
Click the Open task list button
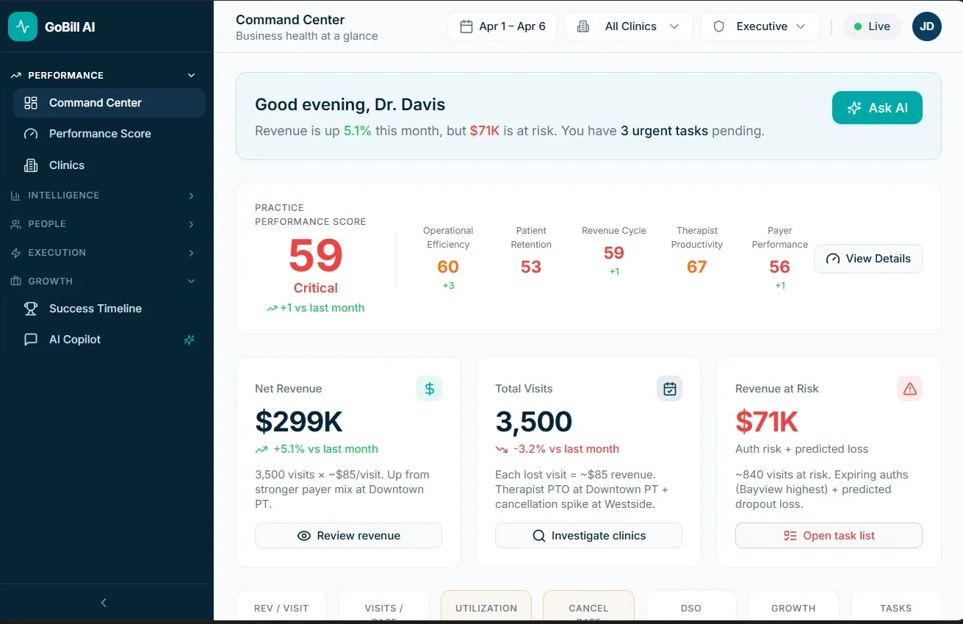(x=829, y=536)
